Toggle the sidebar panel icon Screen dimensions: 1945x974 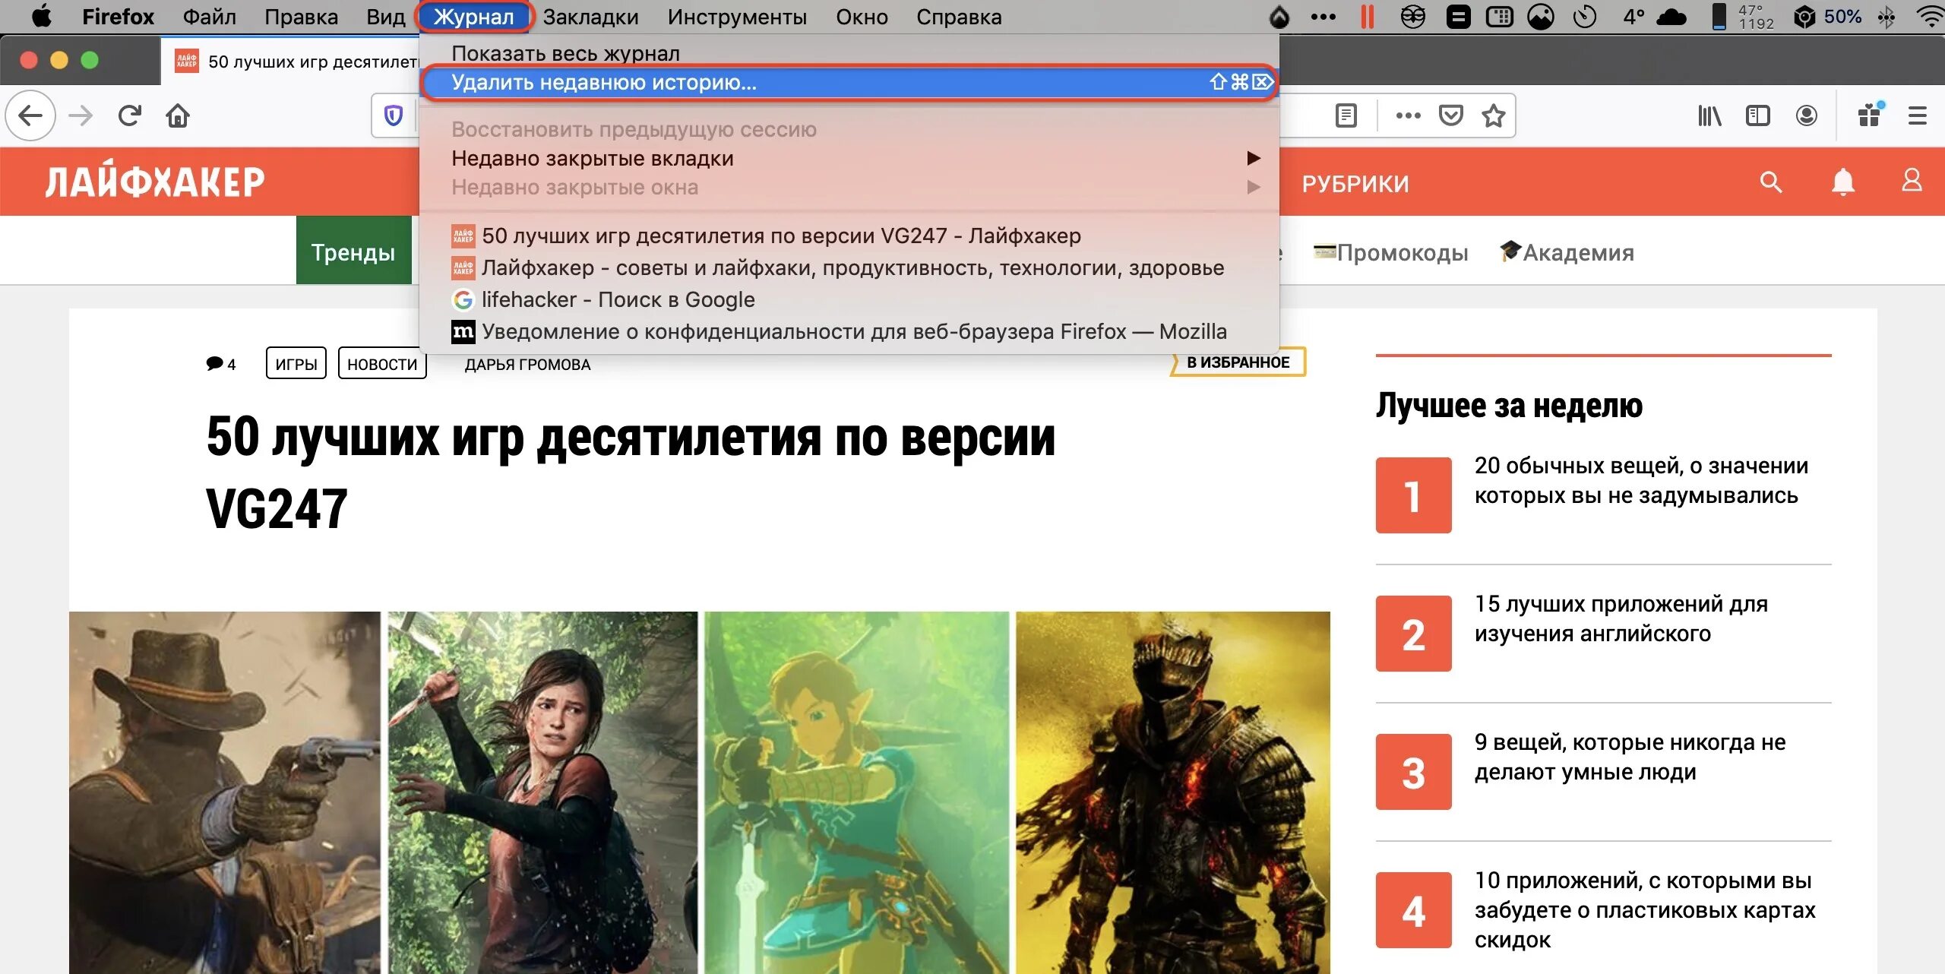(1757, 115)
